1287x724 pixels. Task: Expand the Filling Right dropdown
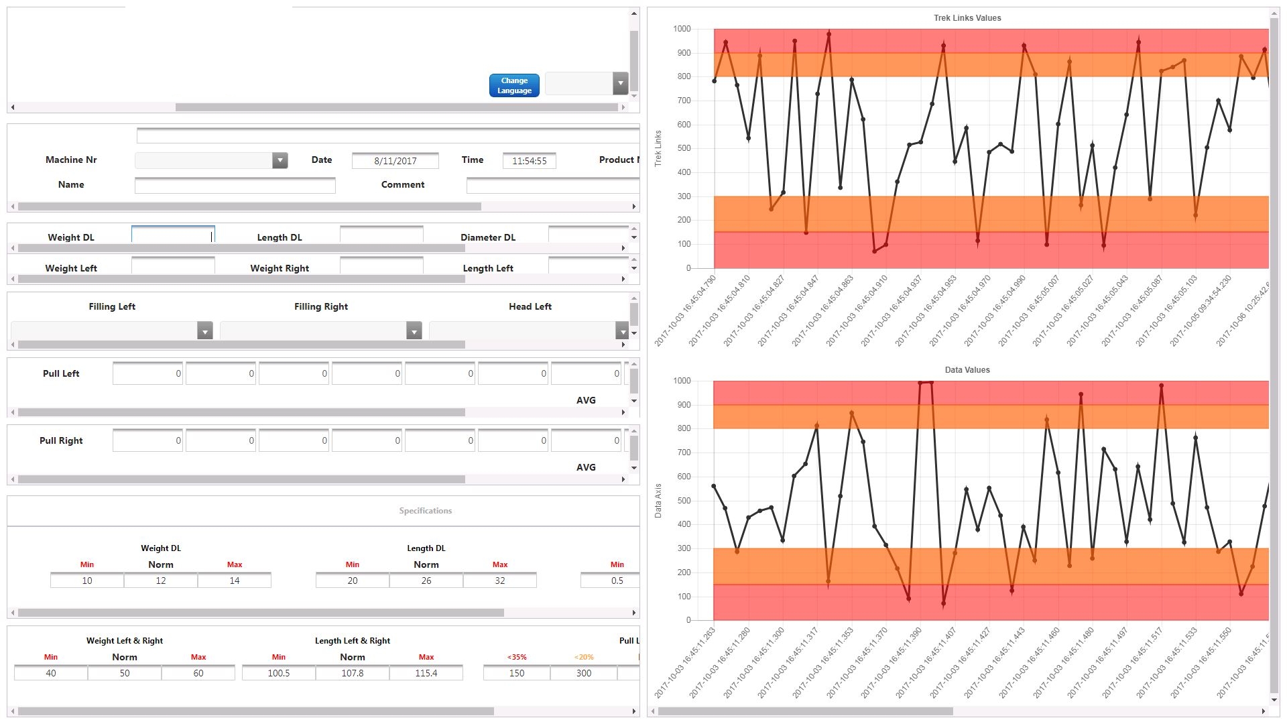click(414, 330)
